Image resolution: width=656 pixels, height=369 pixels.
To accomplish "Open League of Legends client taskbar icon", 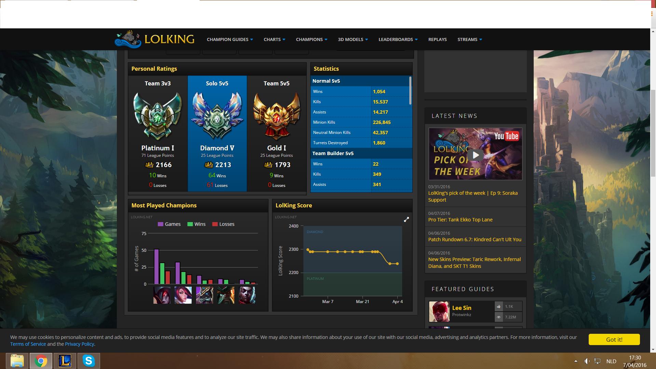I will [65, 361].
